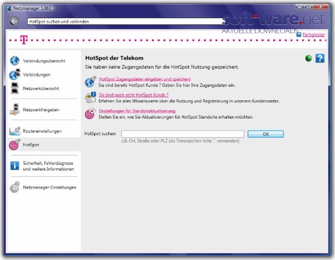Viewport: 335px width, 260px height.
Task: Click the HotSpot target icon in sidebar
Action: tap(15, 145)
